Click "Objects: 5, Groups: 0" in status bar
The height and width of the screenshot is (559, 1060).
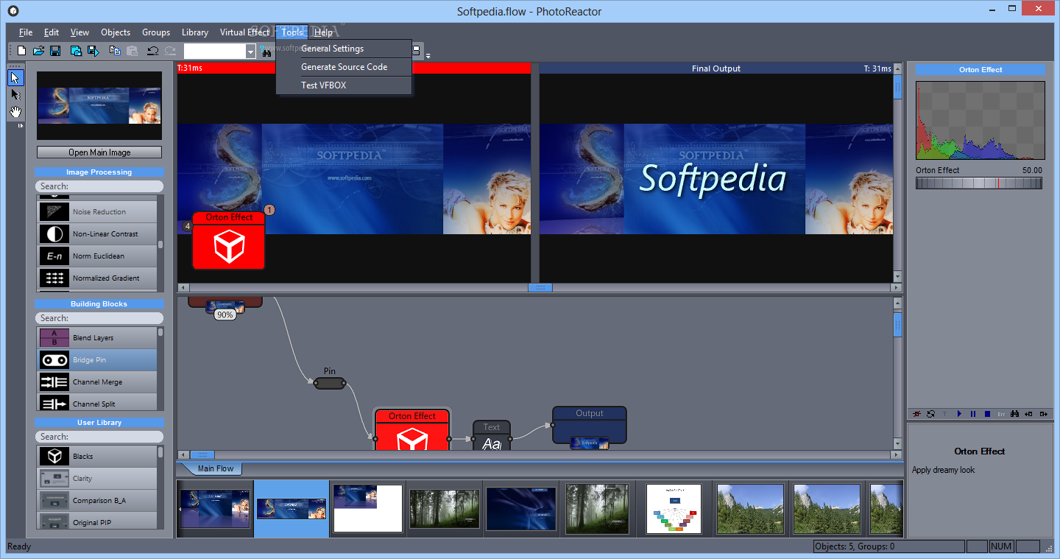click(888, 546)
